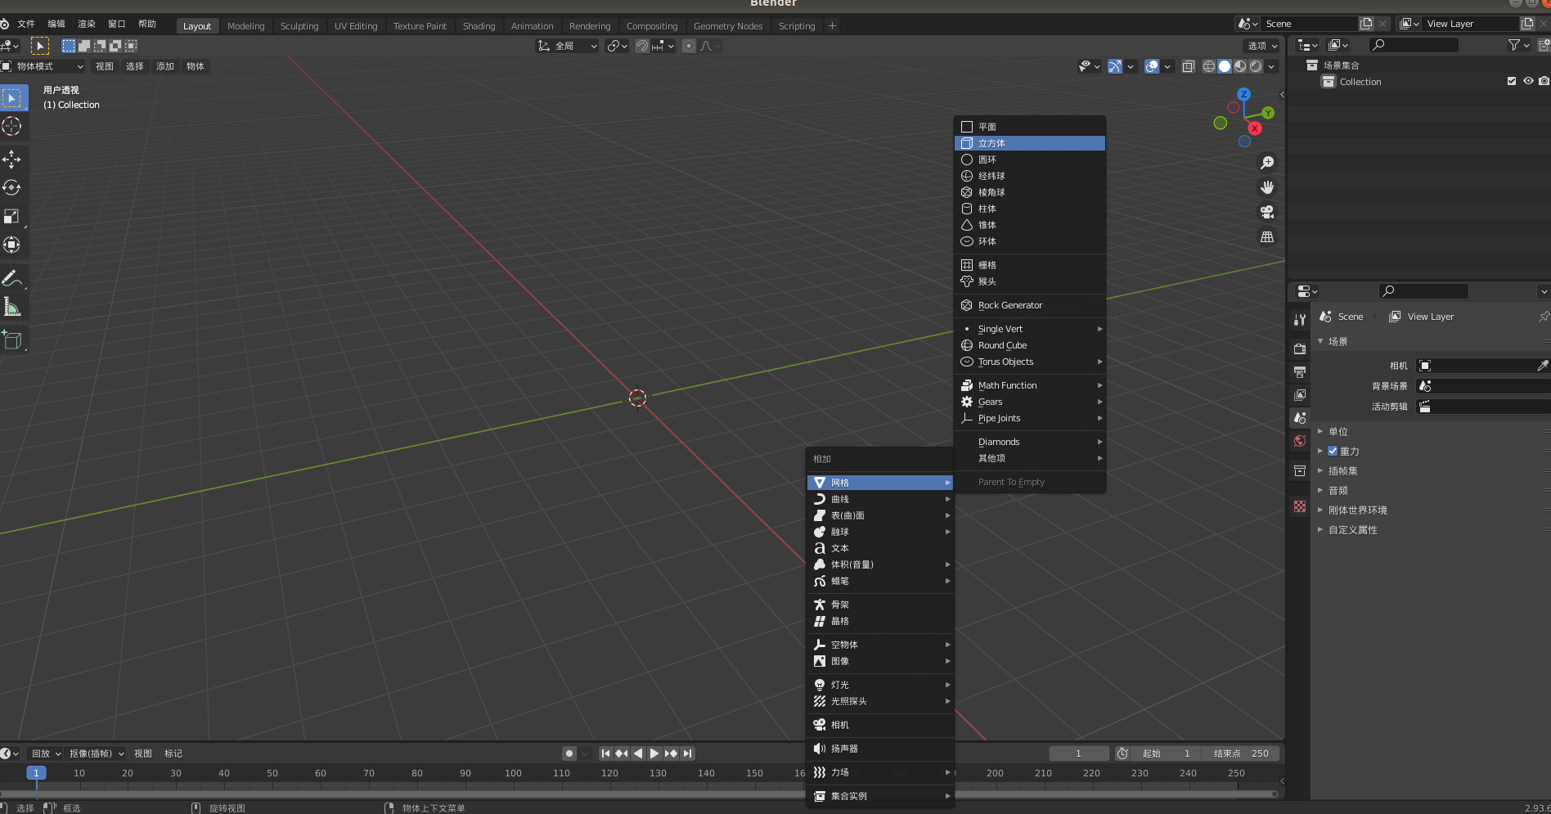The height and width of the screenshot is (814, 1551).
Task: Click frame 1 playhead marker
Action: click(x=36, y=773)
